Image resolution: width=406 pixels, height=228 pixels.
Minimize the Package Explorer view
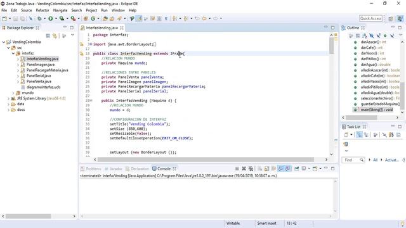pyautogui.click(x=65, y=27)
